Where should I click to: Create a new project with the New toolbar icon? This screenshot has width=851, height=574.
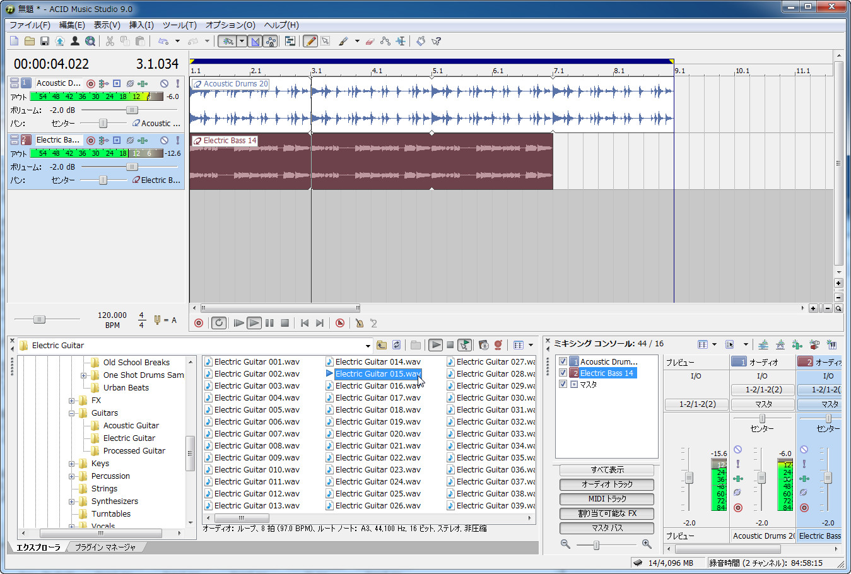15,41
